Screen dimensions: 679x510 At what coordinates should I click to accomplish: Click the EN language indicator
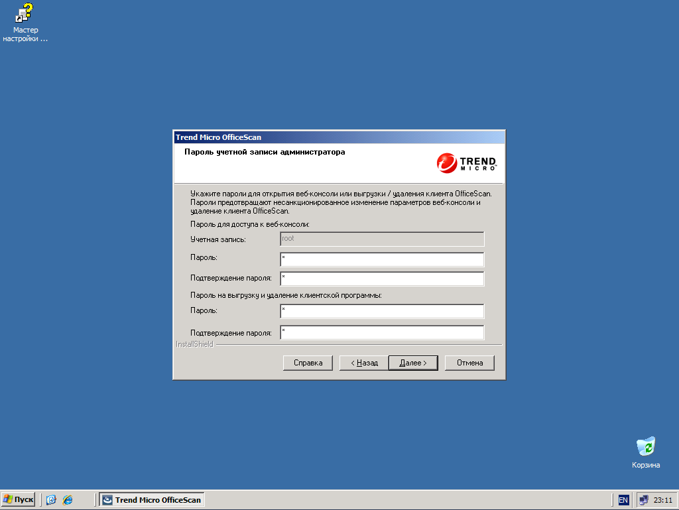click(623, 500)
